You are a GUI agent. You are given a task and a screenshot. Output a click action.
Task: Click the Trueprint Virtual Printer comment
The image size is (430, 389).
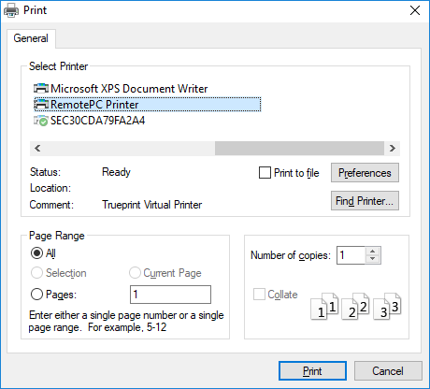pos(152,205)
